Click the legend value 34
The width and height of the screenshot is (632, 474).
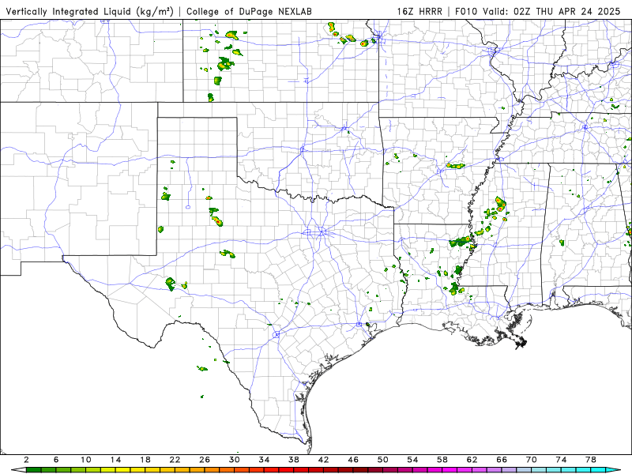pyautogui.click(x=264, y=460)
